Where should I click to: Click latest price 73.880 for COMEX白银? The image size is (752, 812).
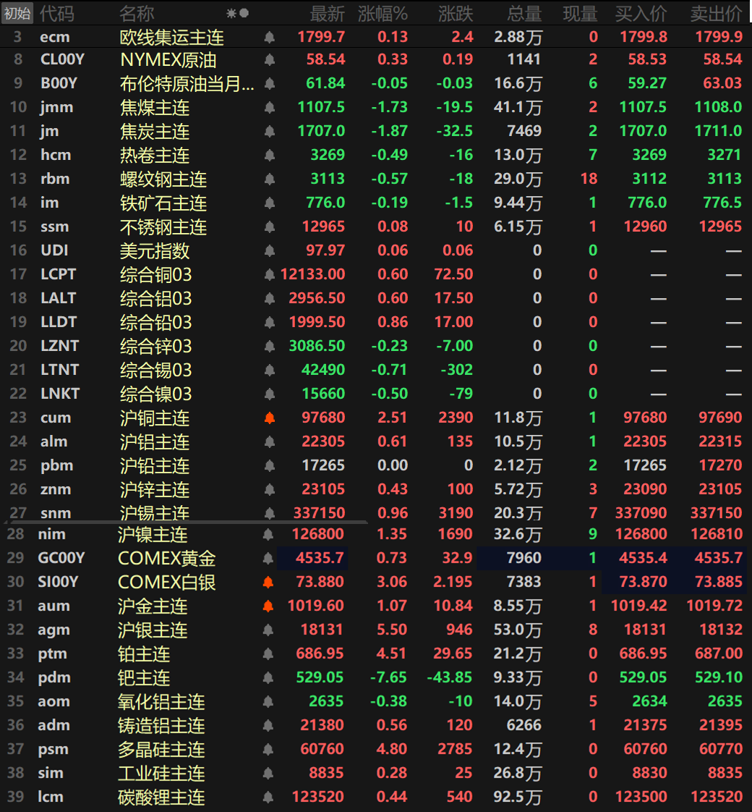[320, 582]
